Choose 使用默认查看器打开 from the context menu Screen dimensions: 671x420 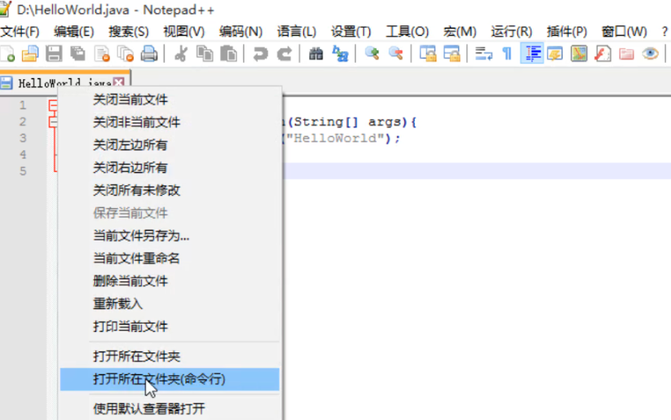(170, 409)
